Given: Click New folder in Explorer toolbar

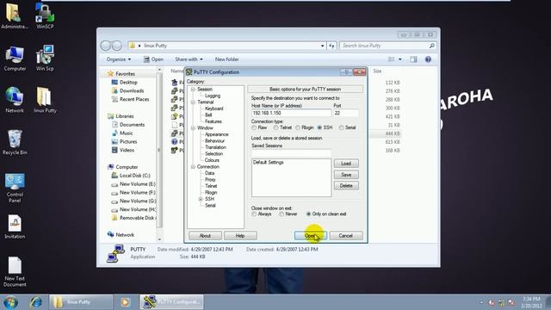Looking at the screenshot, I should 226,59.
